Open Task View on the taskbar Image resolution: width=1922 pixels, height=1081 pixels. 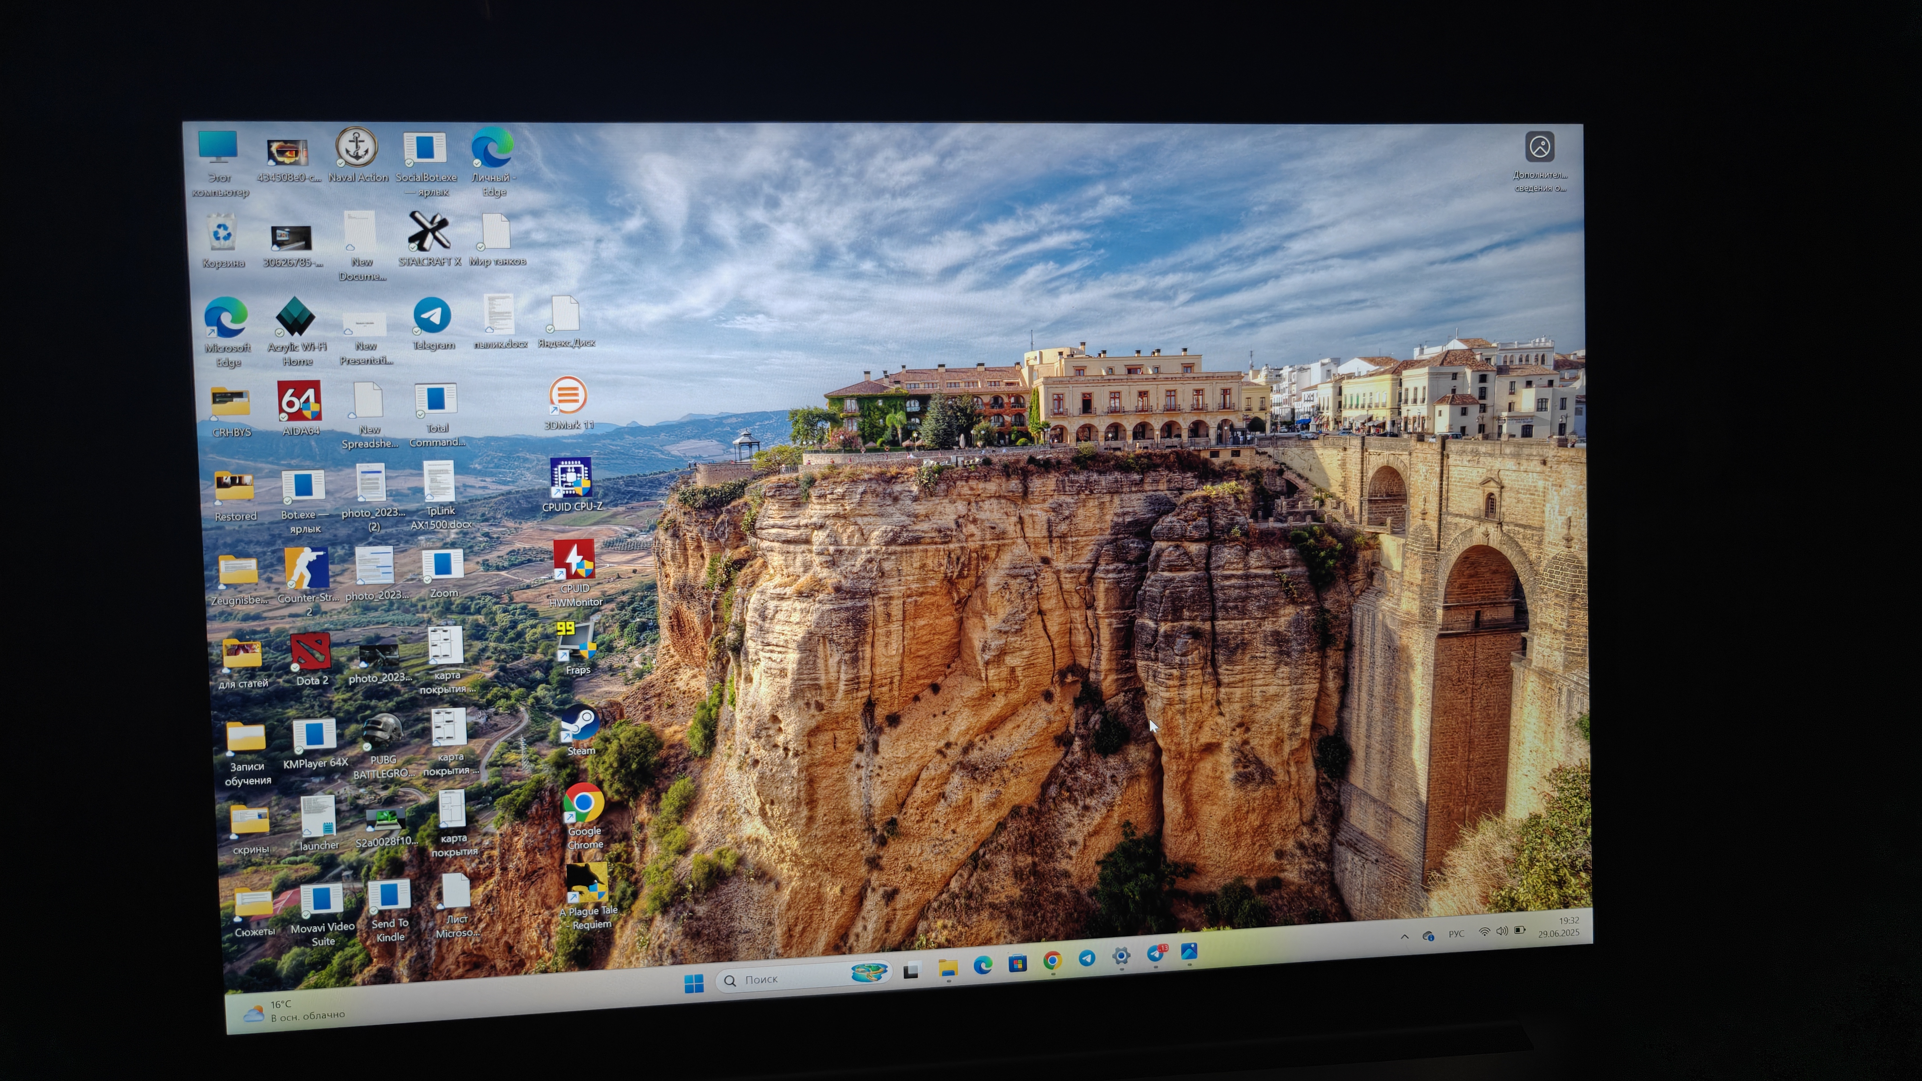point(910,971)
